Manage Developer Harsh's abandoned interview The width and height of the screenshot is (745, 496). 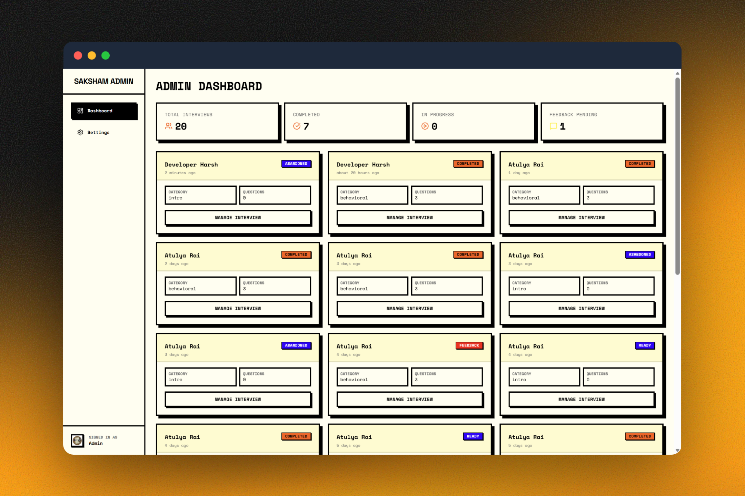coord(238,217)
